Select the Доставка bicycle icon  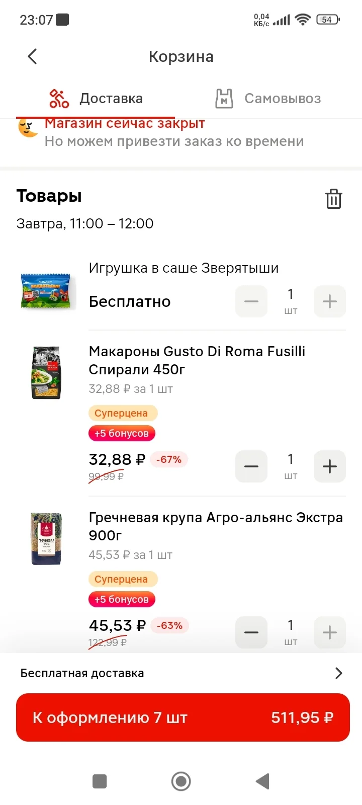pyautogui.click(x=59, y=99)
